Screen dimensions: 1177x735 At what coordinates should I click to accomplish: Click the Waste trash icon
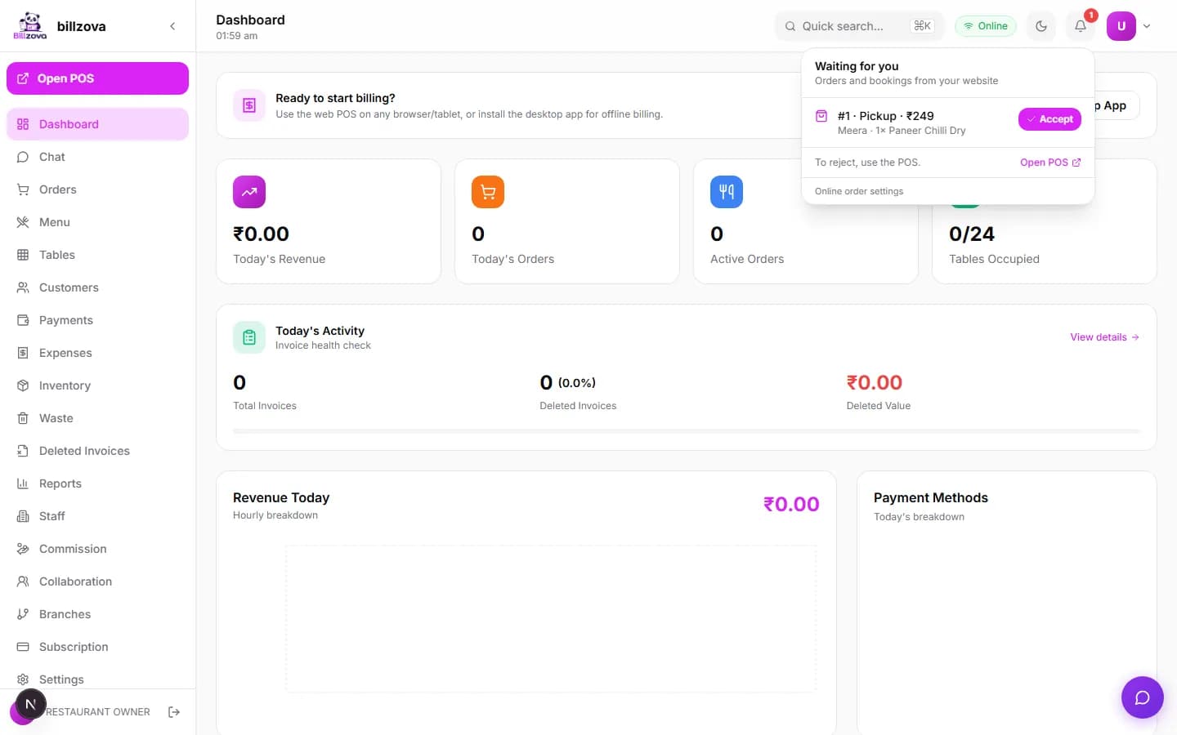[x=23, y=418]
